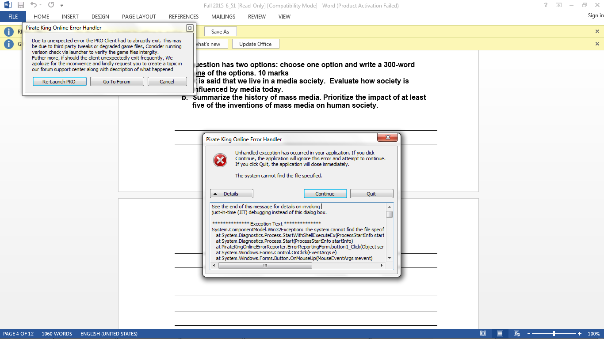Image resolution: width=604 pixels, height=339 pixels.
Task: Click the Word application icon in title bar
Action: tap(8, 5)
